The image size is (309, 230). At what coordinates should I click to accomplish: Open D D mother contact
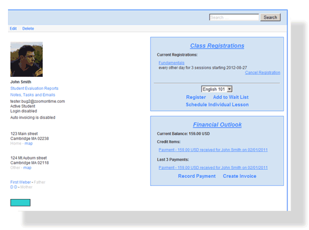pos(14,187)
